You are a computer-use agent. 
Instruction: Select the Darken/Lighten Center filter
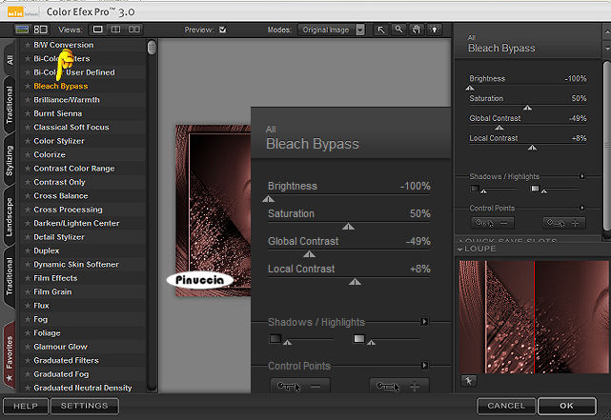tap(76, 224)
